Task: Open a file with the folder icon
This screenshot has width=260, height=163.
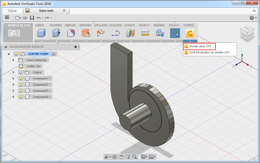Action: [x=25, y=18]
